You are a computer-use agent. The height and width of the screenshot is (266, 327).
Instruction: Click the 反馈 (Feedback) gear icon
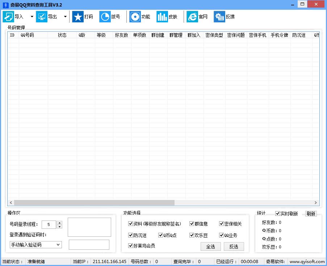(219, 17)
